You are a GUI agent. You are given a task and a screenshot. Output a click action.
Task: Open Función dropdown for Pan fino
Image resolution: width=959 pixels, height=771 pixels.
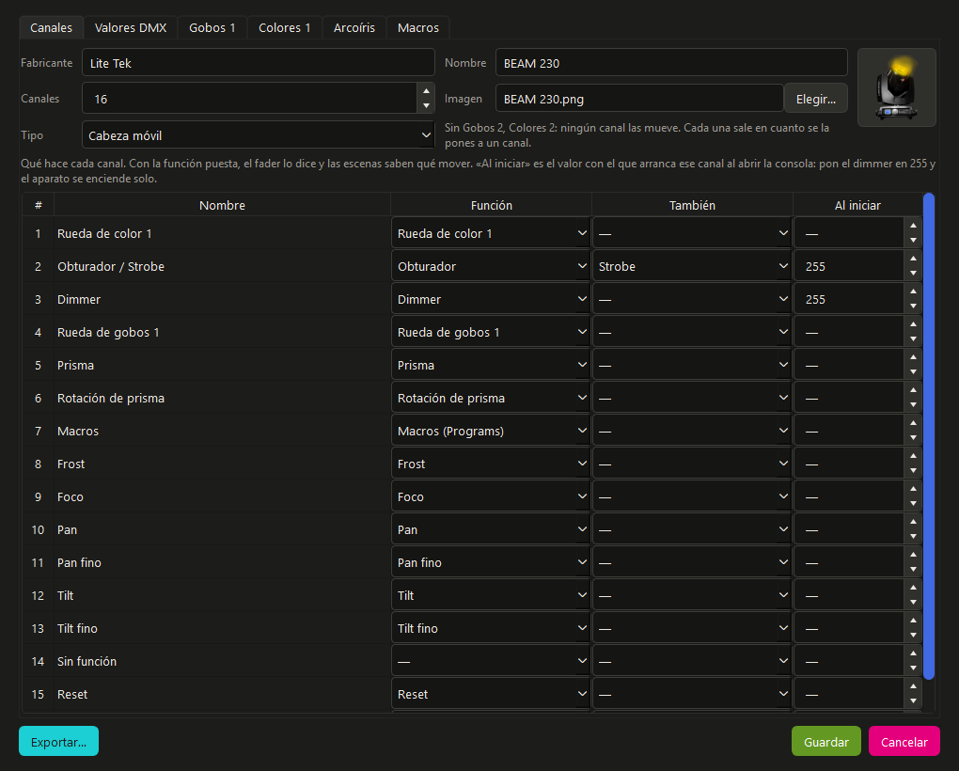tap(491, 562)
